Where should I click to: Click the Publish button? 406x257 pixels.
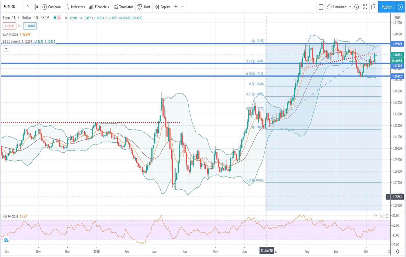387,7
